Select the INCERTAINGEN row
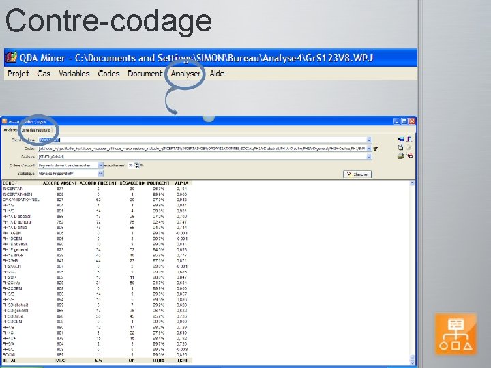491x368 pixels. (97, 194)
